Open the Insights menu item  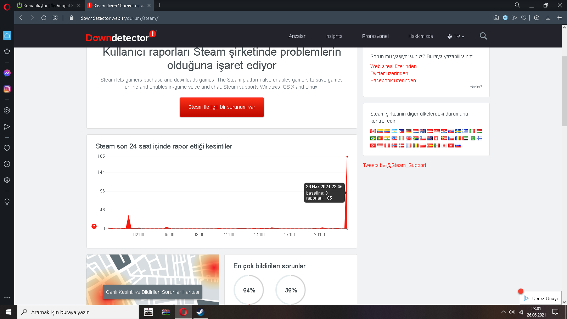334,36
